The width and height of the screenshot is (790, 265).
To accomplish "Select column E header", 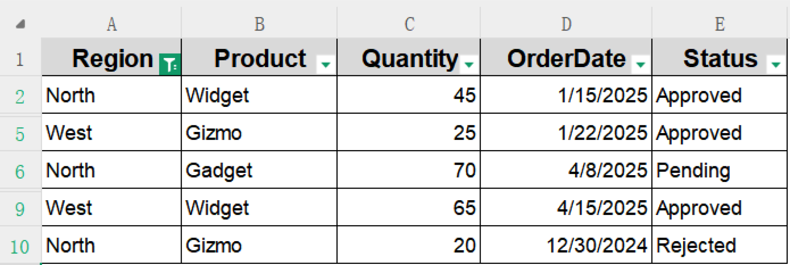I will pos(719,24).
